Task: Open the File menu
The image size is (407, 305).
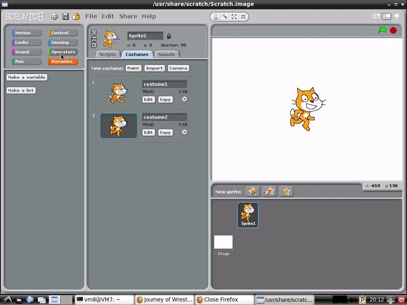Action: tap(91, 16)
